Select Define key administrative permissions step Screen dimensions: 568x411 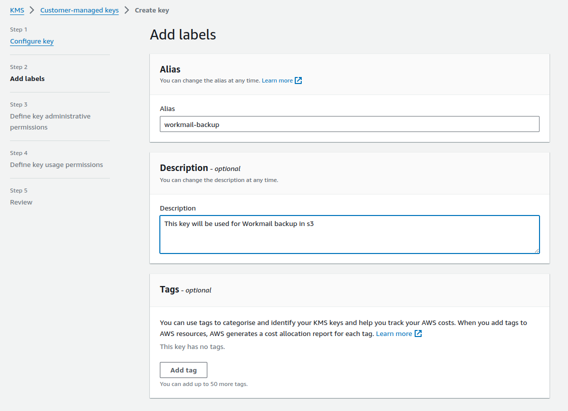pos(50,121)
